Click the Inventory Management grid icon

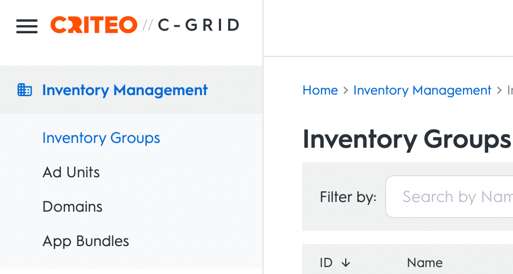pos(25,90)
